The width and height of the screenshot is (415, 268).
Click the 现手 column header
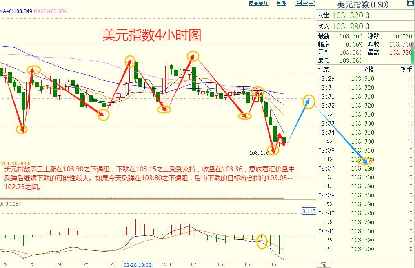(406, 70)
